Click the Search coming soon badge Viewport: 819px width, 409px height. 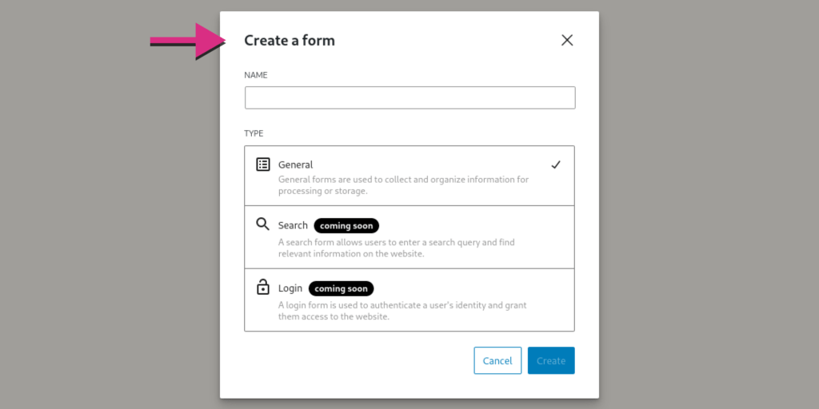[x=346, y=226]
